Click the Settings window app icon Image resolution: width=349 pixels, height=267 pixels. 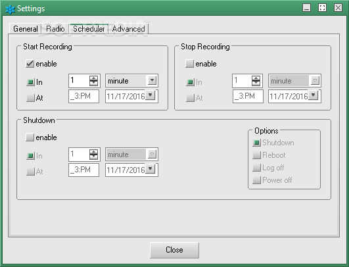point(10,9)
